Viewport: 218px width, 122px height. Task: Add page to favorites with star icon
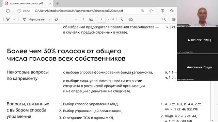click(x=151, y=11)
